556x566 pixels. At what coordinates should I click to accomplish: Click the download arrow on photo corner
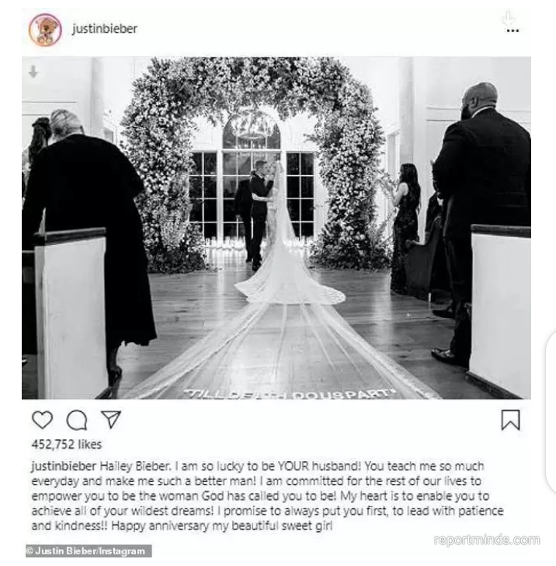[33, 72]
